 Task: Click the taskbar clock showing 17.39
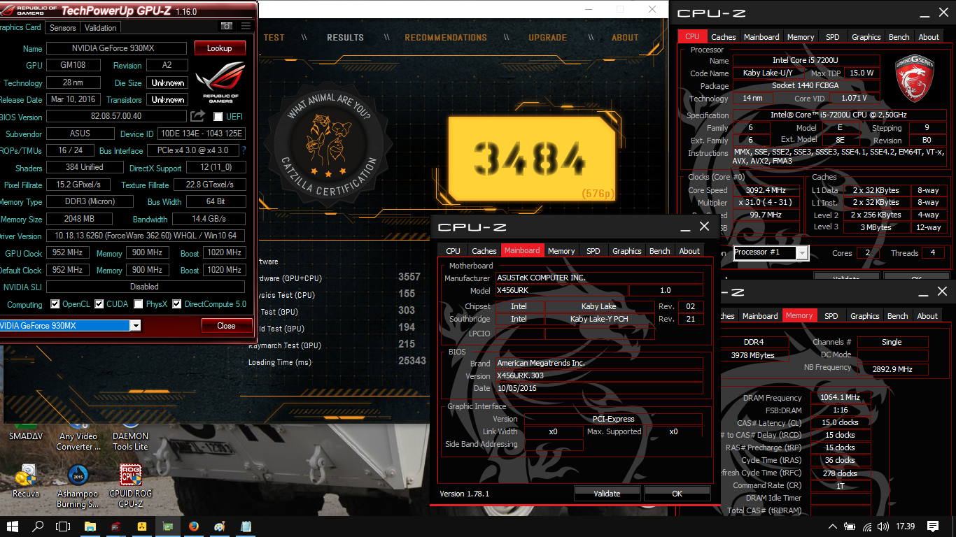[x=906, y=527]
